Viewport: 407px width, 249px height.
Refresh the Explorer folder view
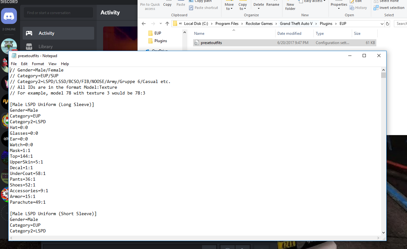(388, 24)
